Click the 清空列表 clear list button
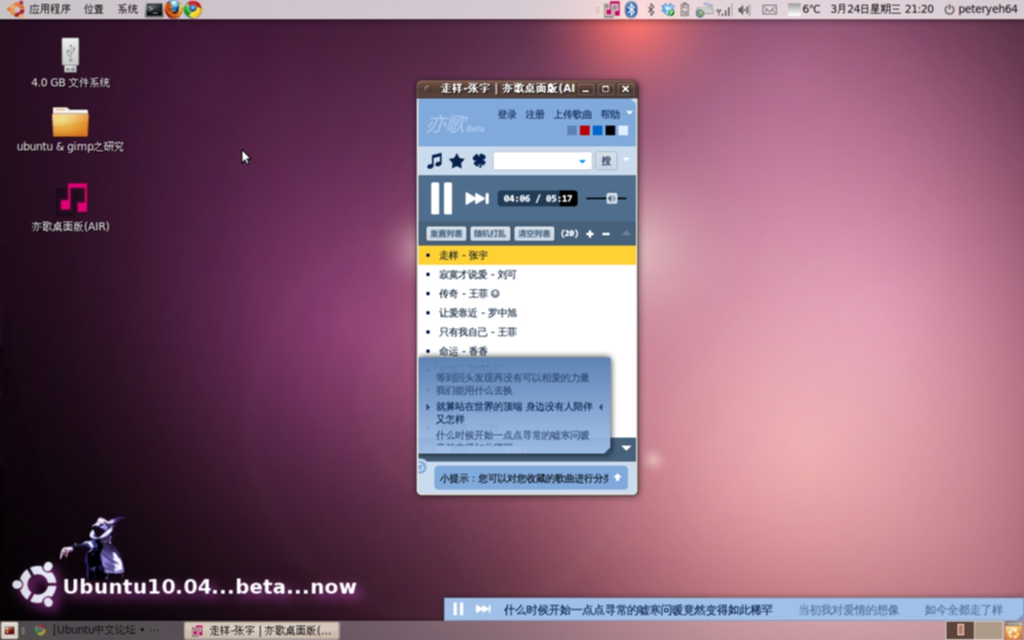The width and height of the screenshot is (1024, 640). (x=534, y=234)
